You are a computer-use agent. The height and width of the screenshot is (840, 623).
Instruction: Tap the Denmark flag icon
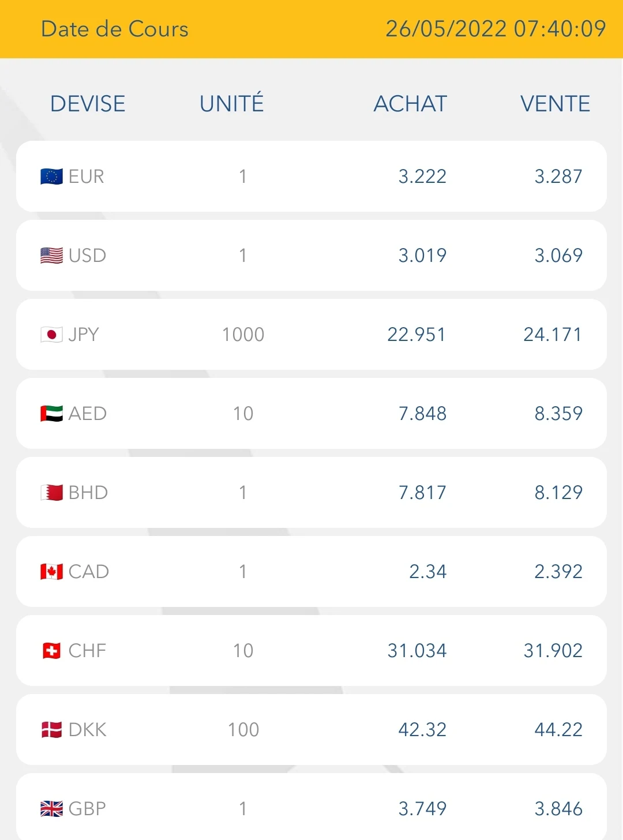tap(51, 730)
